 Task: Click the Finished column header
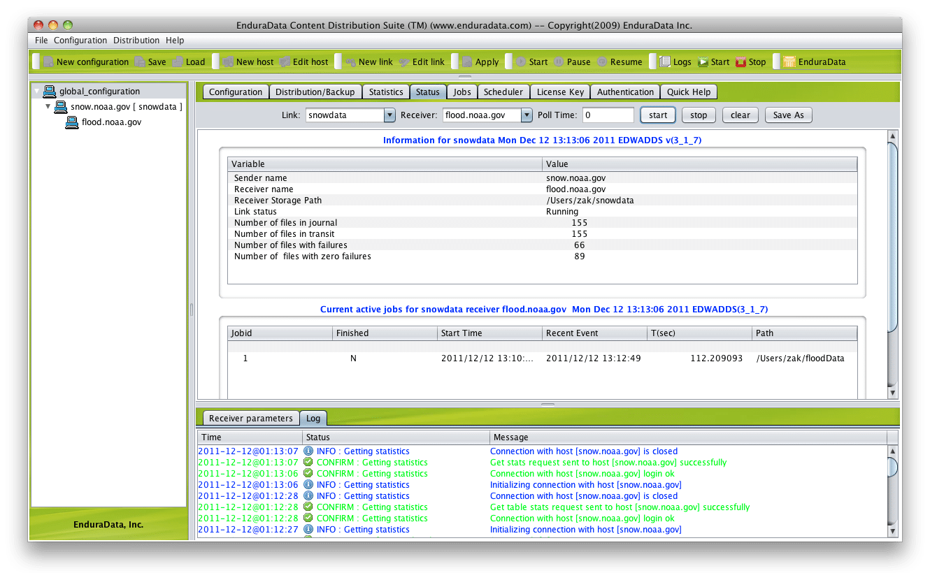[x=385, y=333]
